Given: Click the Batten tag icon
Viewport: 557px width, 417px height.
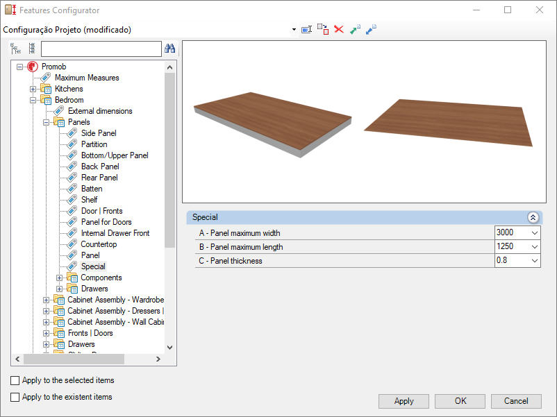Looking at the screenshot, I should [72, 189].
